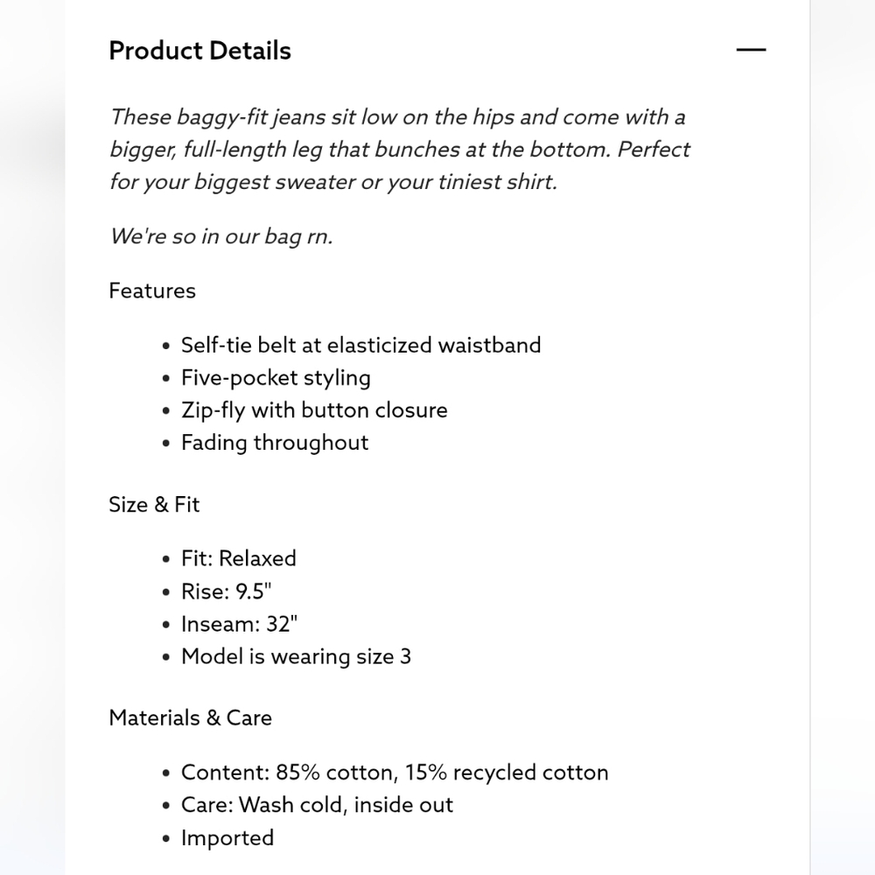Click the Zip-fly with button closure line
Viewport: 875px width, 875px height.
[314, 410]
